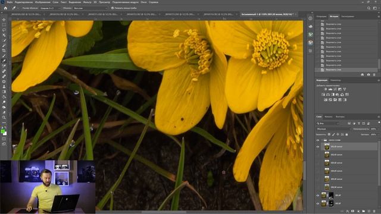381x214 pixels.
Task: Add an Exposure adjustment
Action: coord(340,89)
